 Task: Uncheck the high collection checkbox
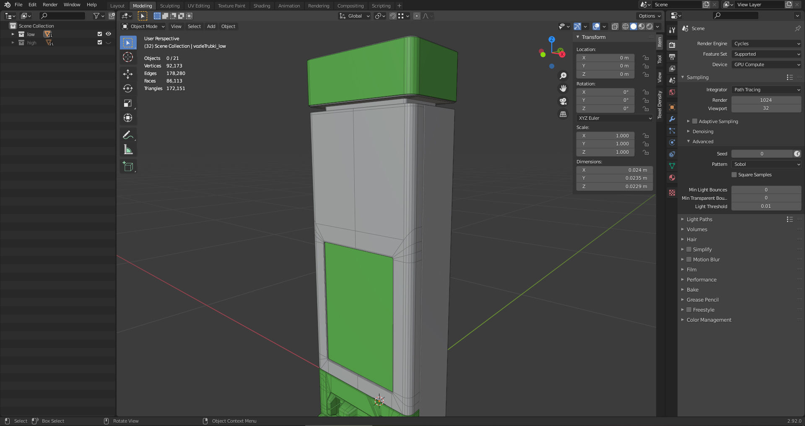(x=100, y=42)
